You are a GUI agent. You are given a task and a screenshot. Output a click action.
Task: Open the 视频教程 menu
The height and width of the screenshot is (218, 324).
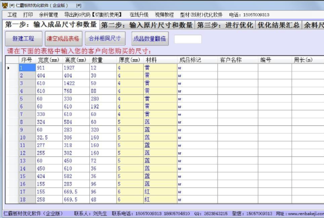[164, 15]
